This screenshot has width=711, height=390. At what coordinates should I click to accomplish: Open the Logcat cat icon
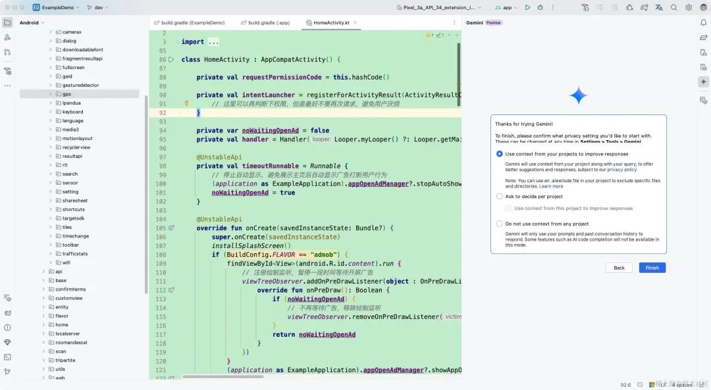tap(7, 313)
